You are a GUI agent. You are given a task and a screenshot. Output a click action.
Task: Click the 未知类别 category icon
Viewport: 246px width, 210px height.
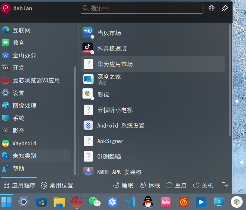coord(6,156)
